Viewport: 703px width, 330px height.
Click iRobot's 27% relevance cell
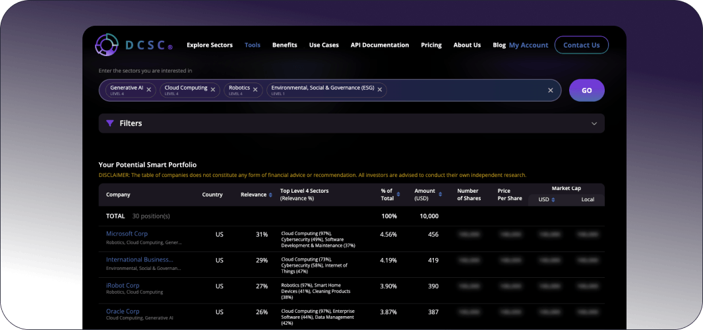(262, 286)
